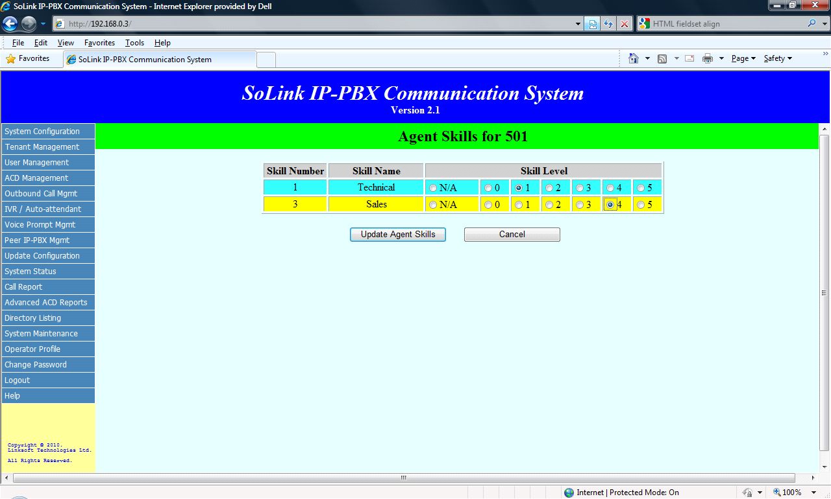831x499 pixels.
Task: Open the zoom level dropdown arrow
Action: tap(813, 493)
